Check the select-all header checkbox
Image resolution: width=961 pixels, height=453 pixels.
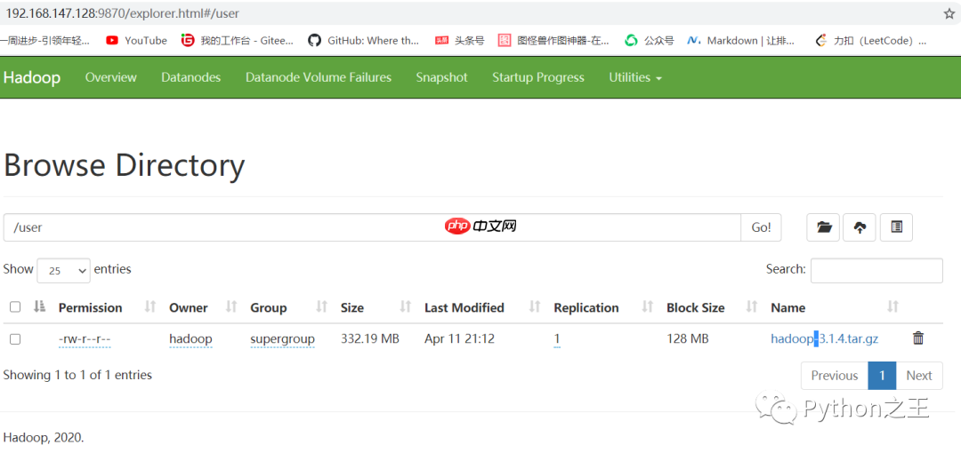[x=15, y=306]
